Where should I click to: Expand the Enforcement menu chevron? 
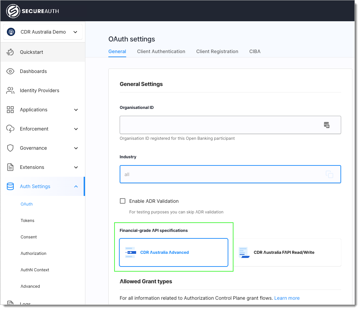tap(76, 129)
